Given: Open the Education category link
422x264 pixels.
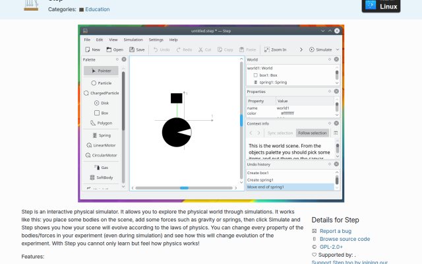Looking at the screenshot, I should pyautogui.click(x=98, y=9).
